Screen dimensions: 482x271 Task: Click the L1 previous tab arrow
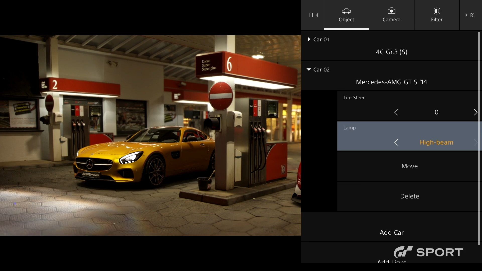(x=313, y=15)
